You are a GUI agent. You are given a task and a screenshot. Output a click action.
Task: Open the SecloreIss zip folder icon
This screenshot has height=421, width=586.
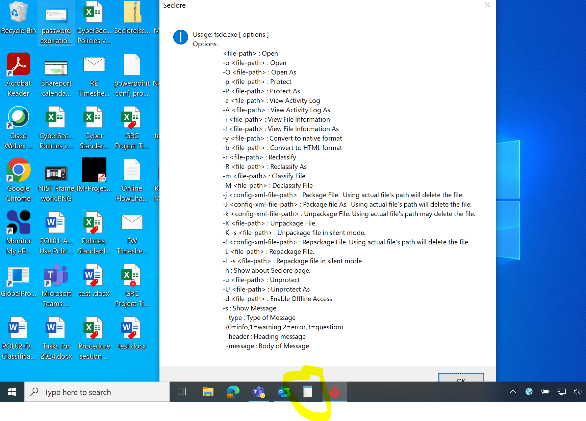pos(132,18)
